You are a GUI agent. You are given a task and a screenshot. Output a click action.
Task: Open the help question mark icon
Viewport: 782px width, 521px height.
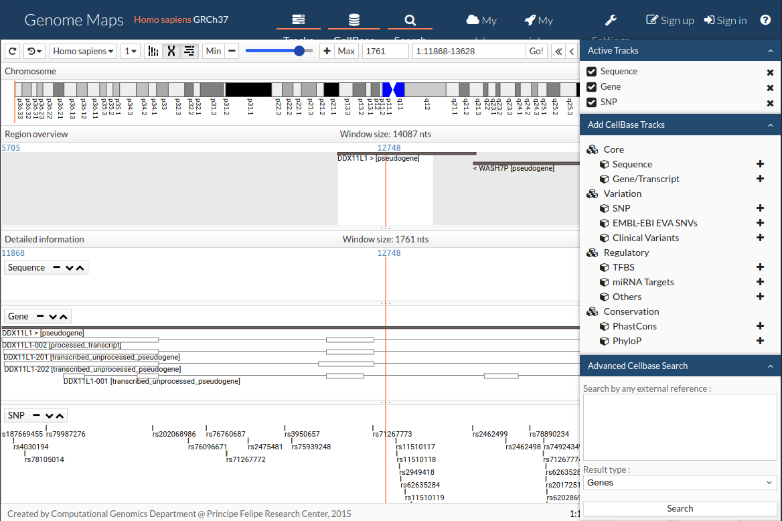[765, 20]
